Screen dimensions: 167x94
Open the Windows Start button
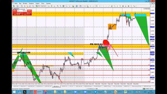tap(14, 92)
